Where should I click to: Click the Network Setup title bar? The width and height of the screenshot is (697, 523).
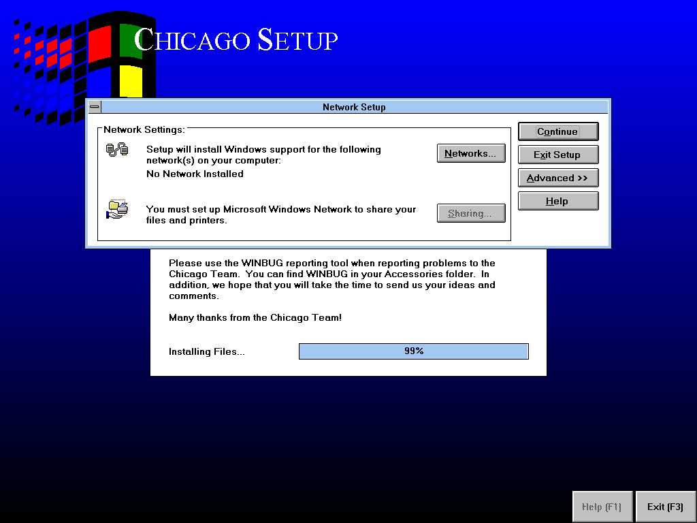tap(354, 107)
